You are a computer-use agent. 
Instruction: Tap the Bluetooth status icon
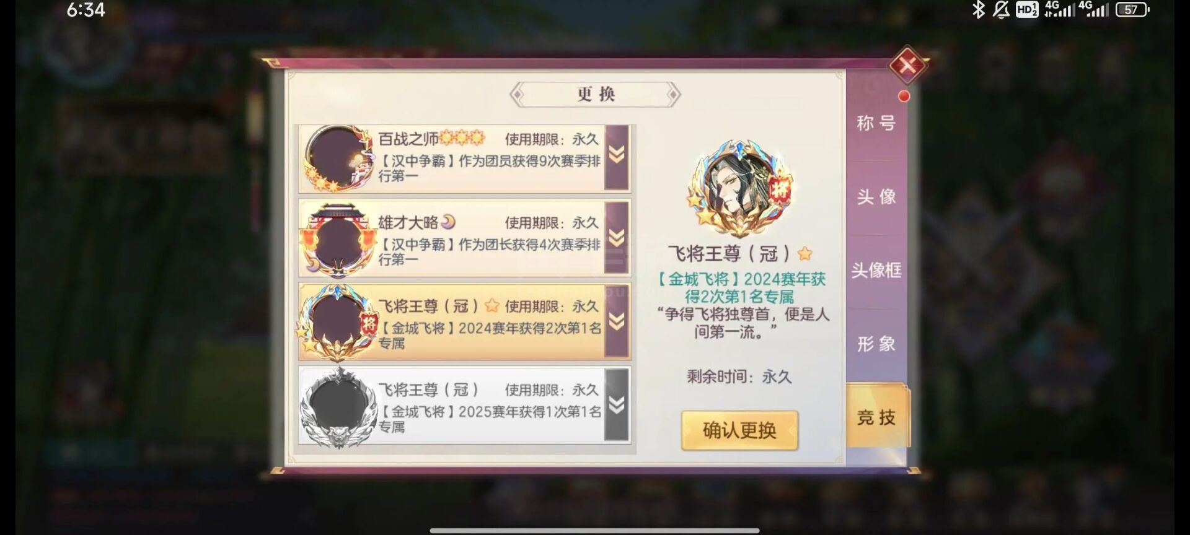(x=978, y=9)
